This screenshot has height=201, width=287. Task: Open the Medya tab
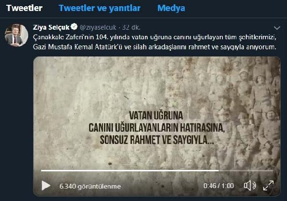[x=171, y=8]
